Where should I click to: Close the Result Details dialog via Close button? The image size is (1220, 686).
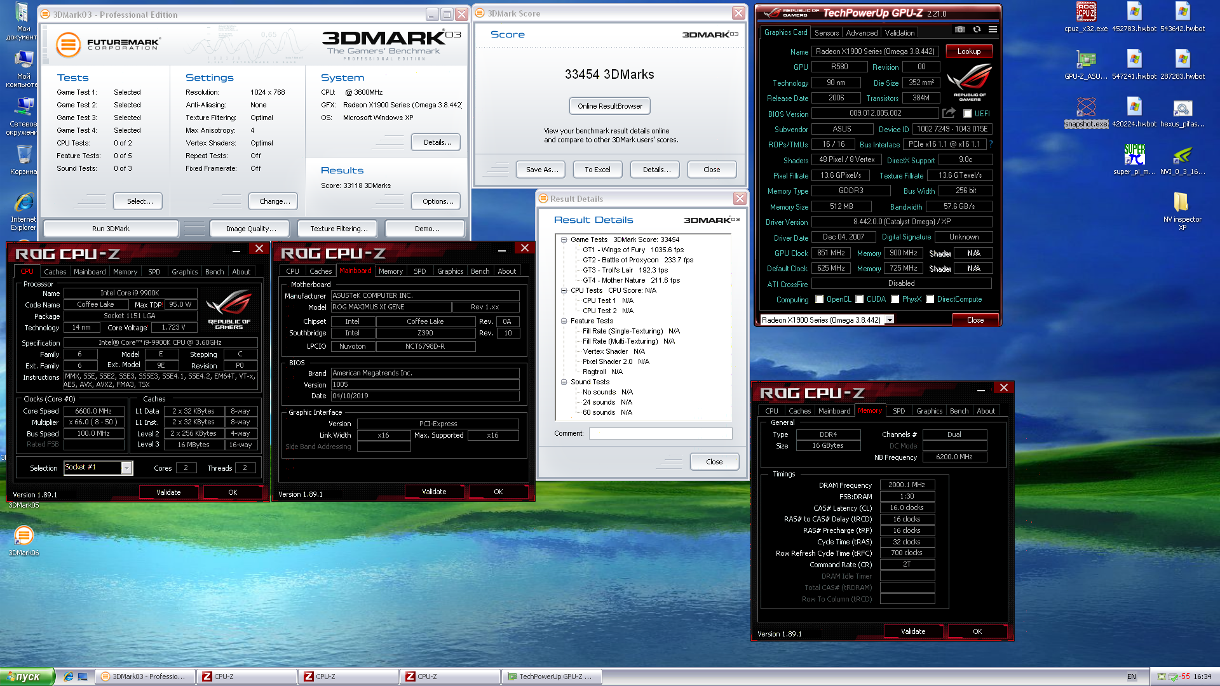714,462
